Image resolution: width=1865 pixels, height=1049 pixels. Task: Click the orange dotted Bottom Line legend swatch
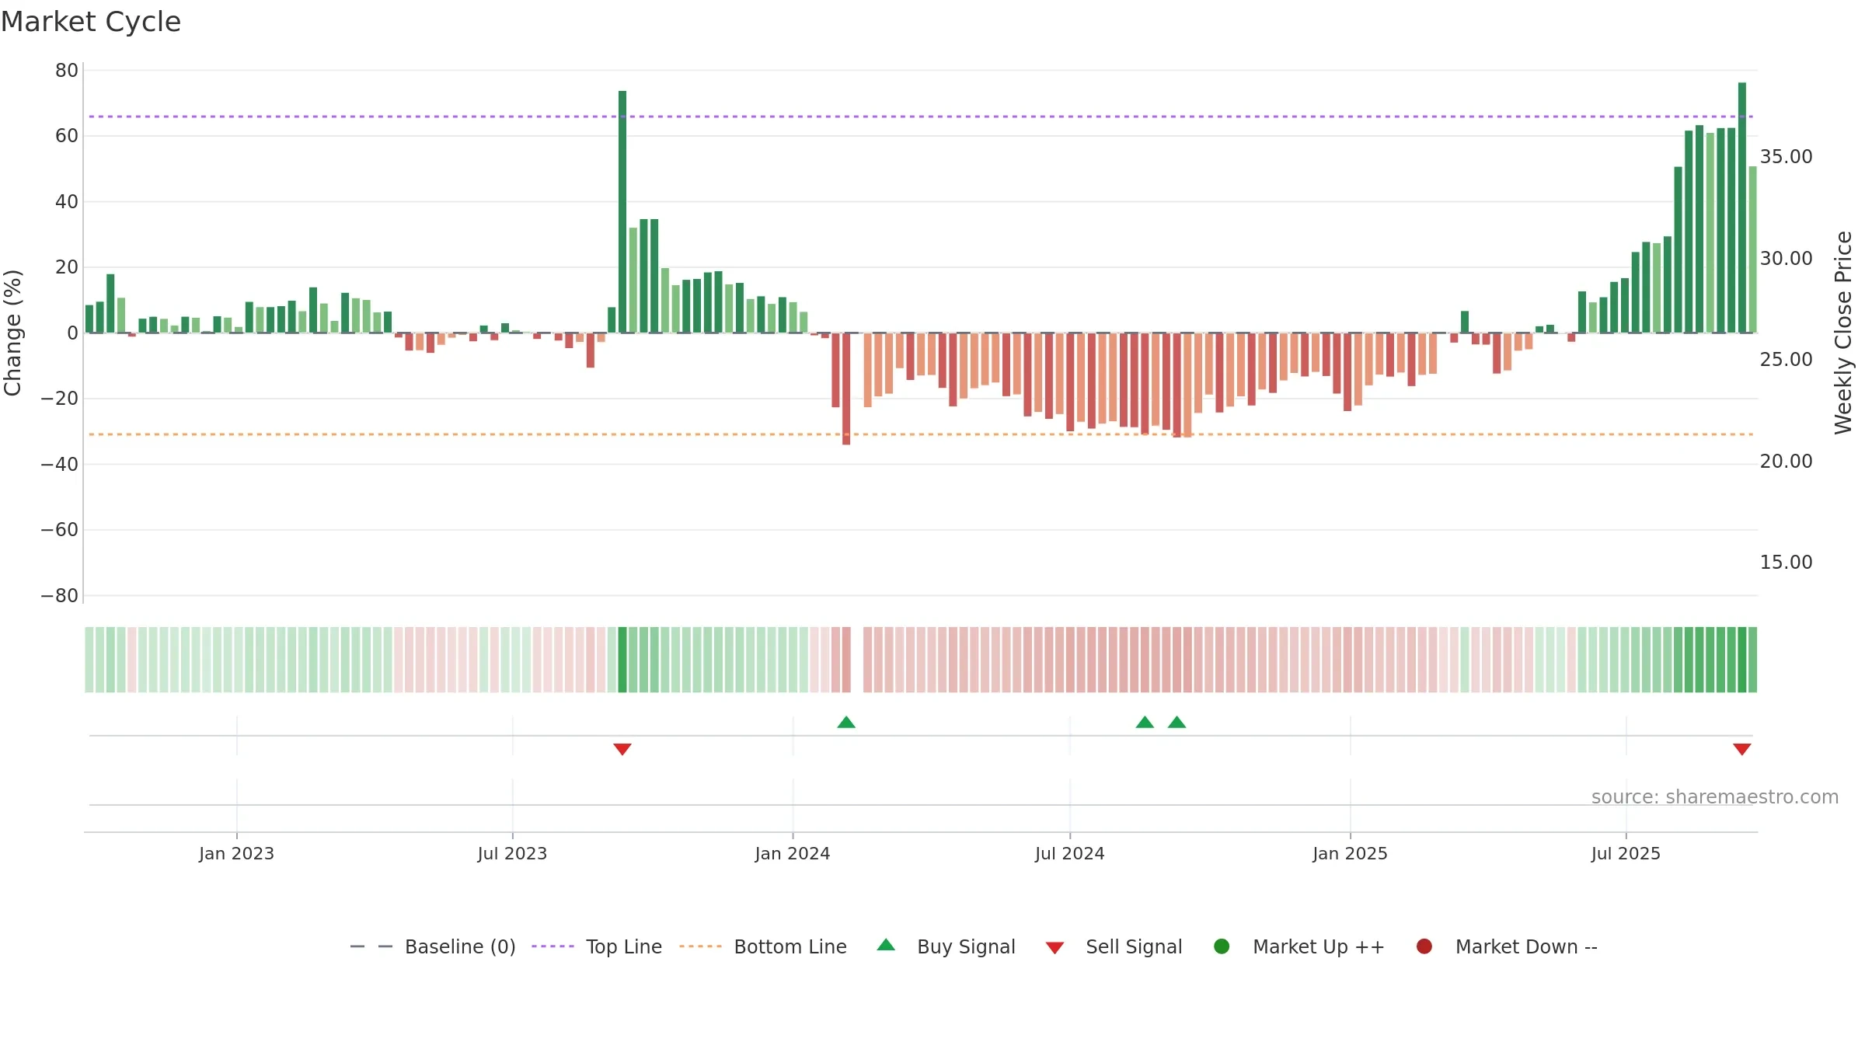coord(700,946)
